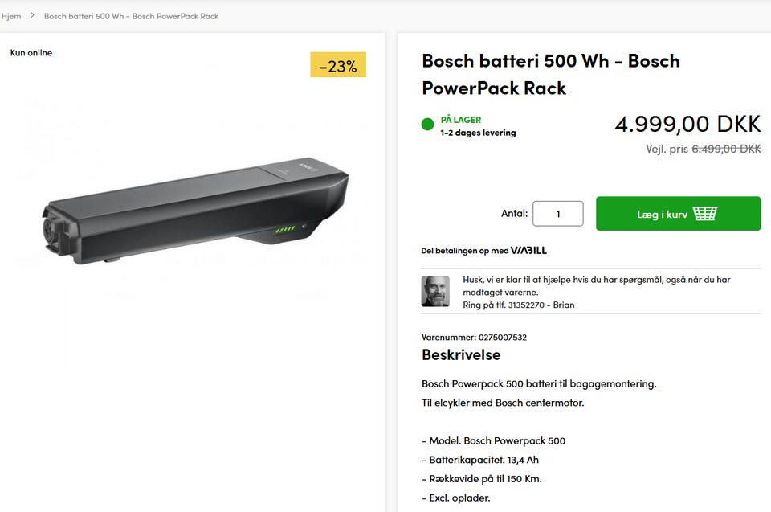Image resolution: width=771 pixels, height=512 pixels.
Task: Click the '1-2 dages levering' delivery text
Action: [478, 133]
